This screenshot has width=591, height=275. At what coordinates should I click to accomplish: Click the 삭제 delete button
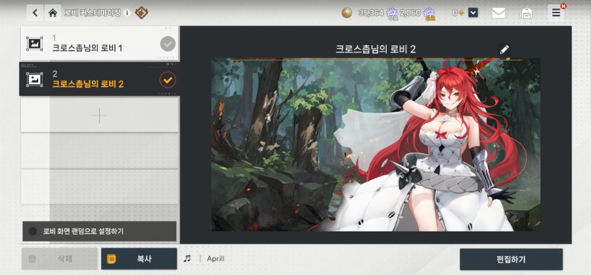(x=60, y=259)
